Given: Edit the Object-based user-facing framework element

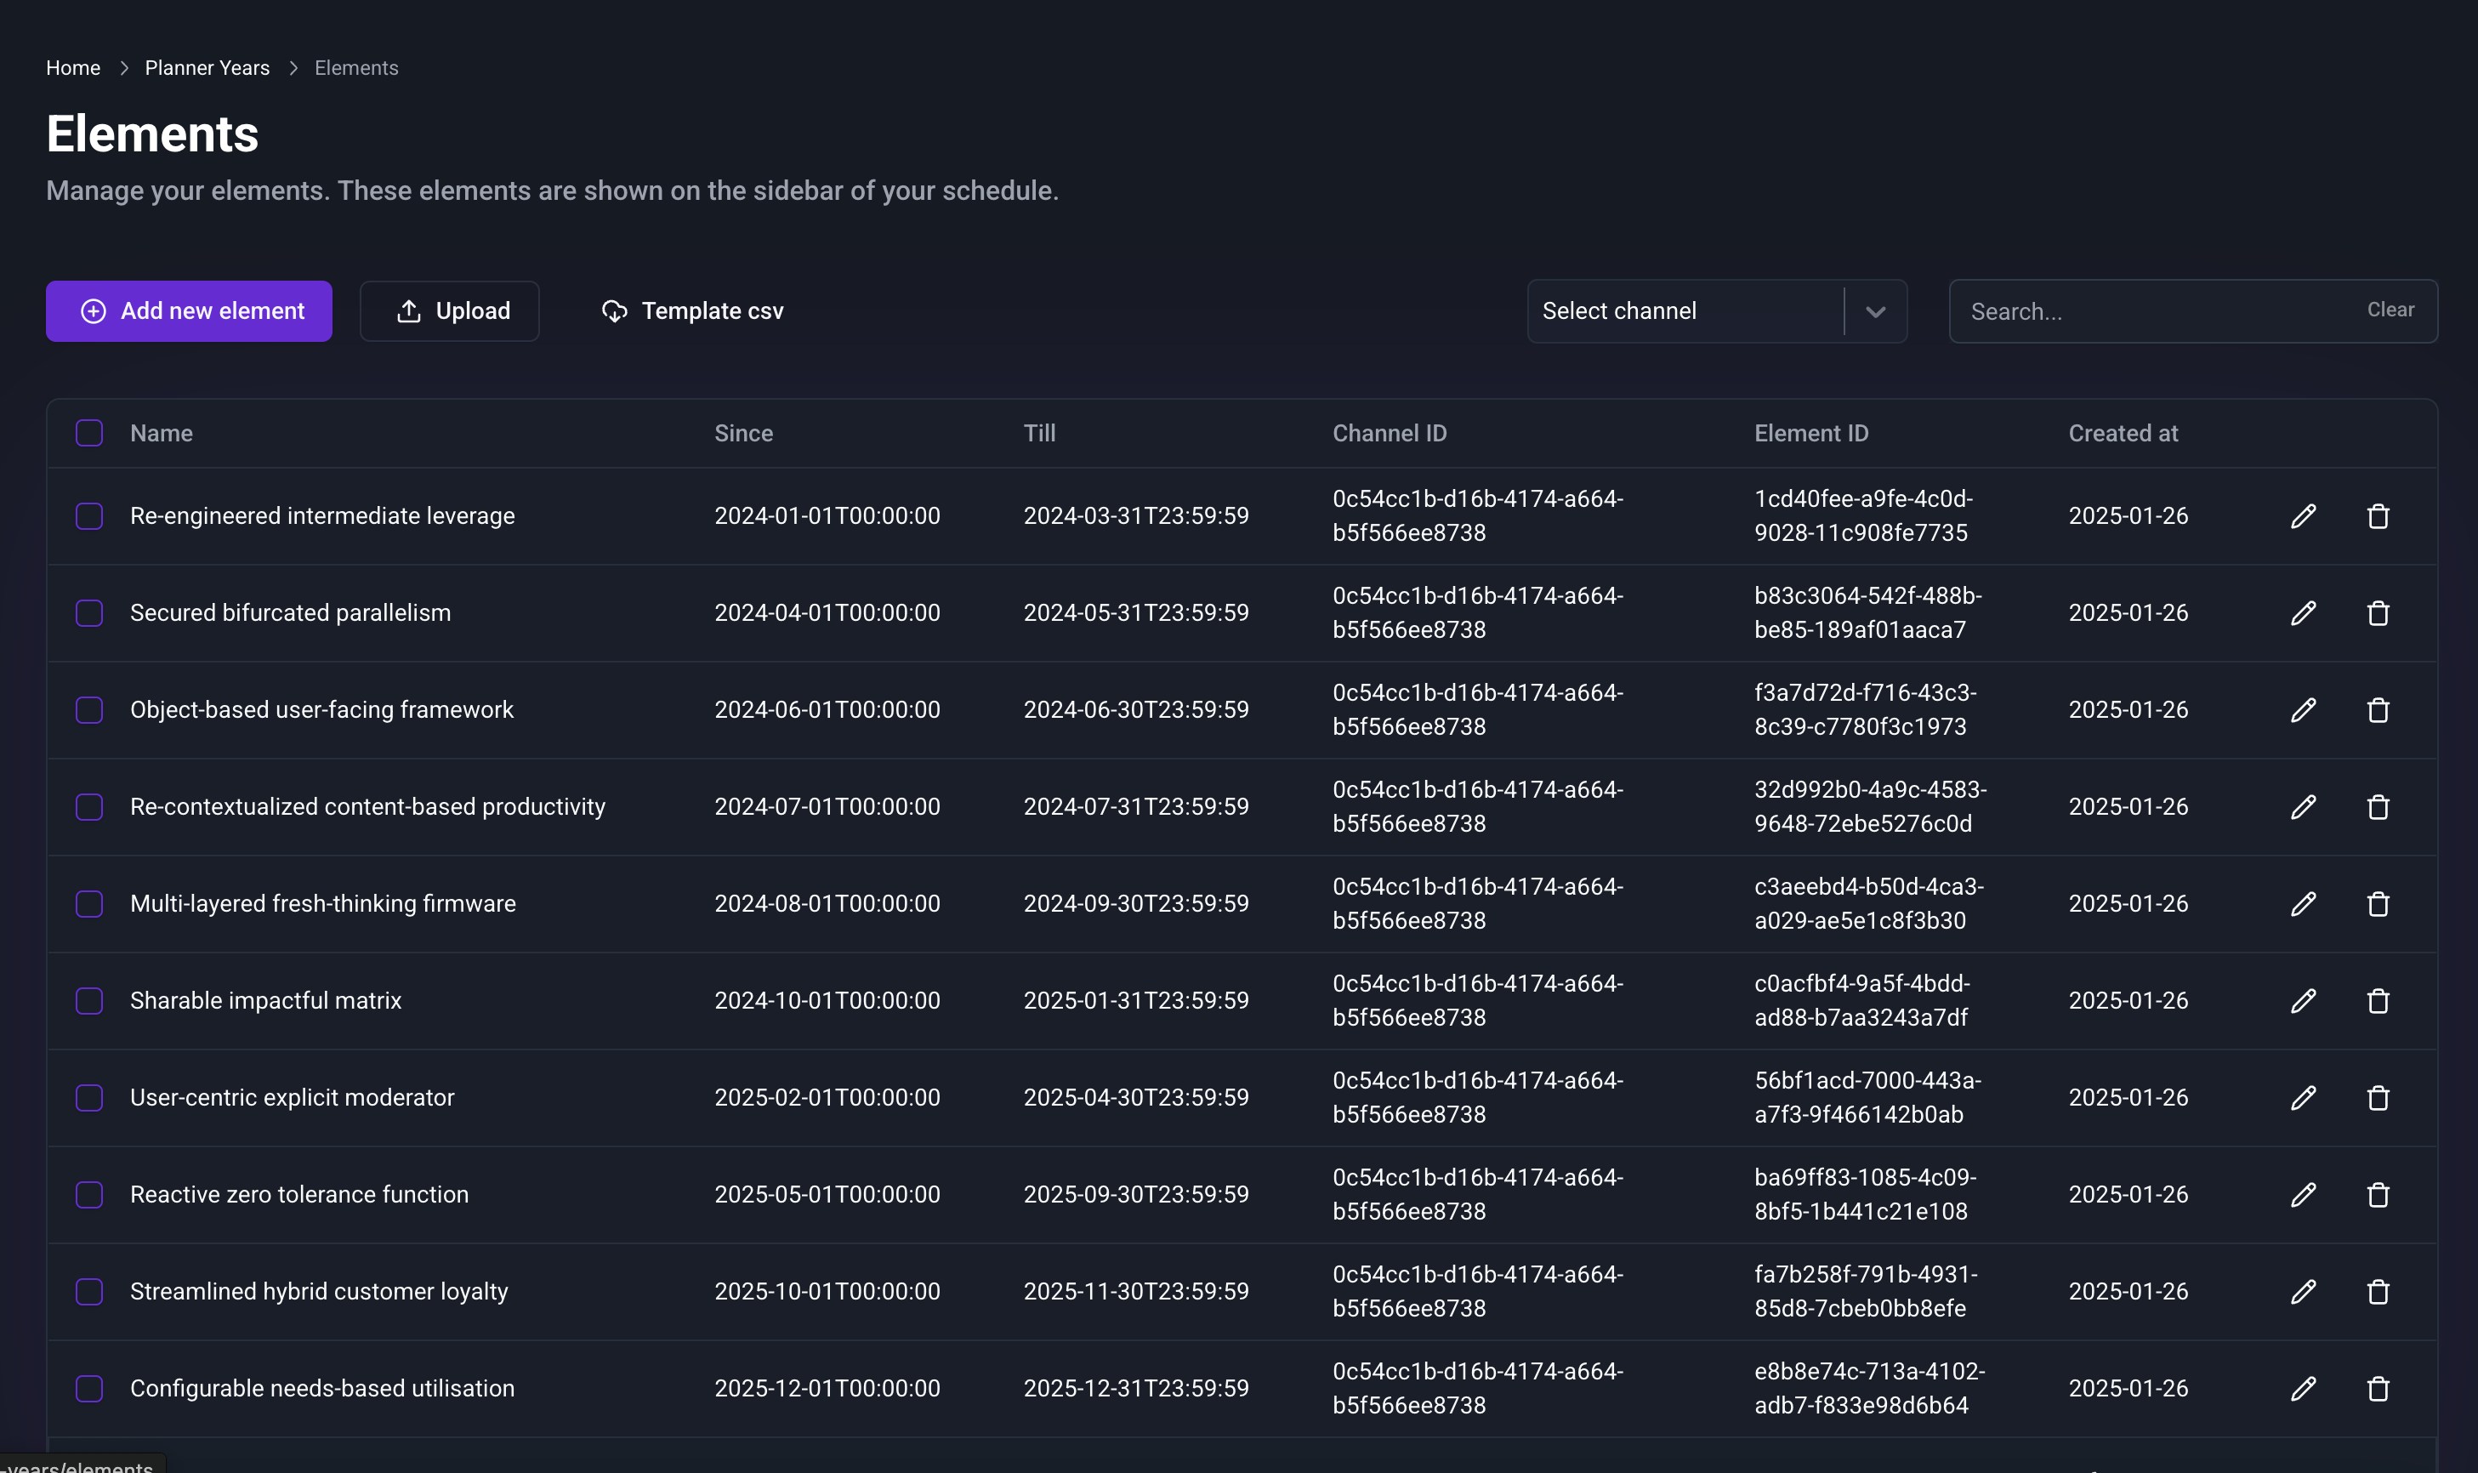Looking at the screenshot, I should point(2302,709).
